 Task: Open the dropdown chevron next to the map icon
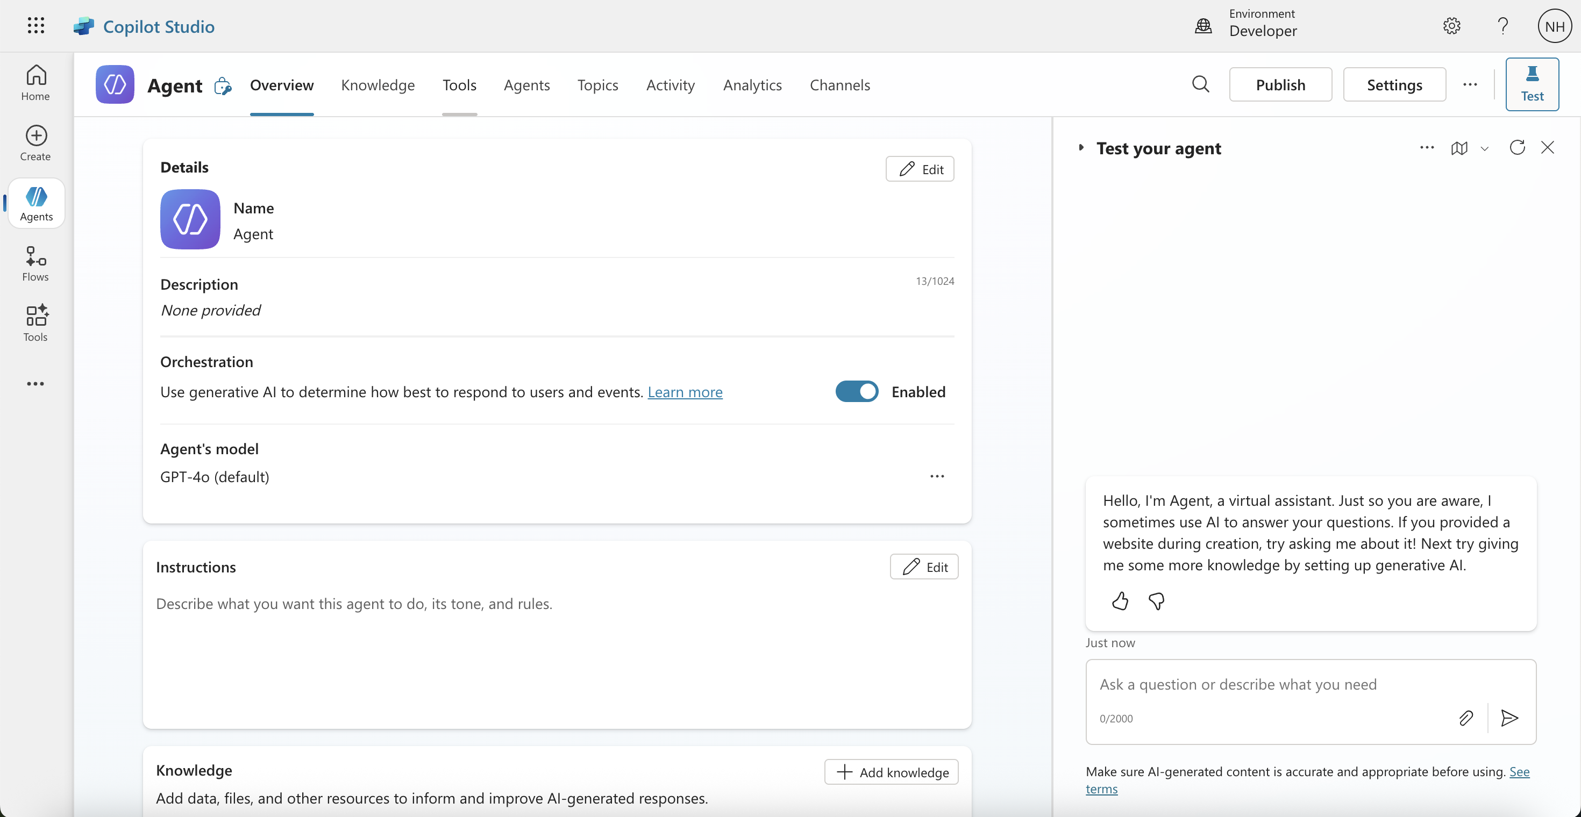(1485, 149)
